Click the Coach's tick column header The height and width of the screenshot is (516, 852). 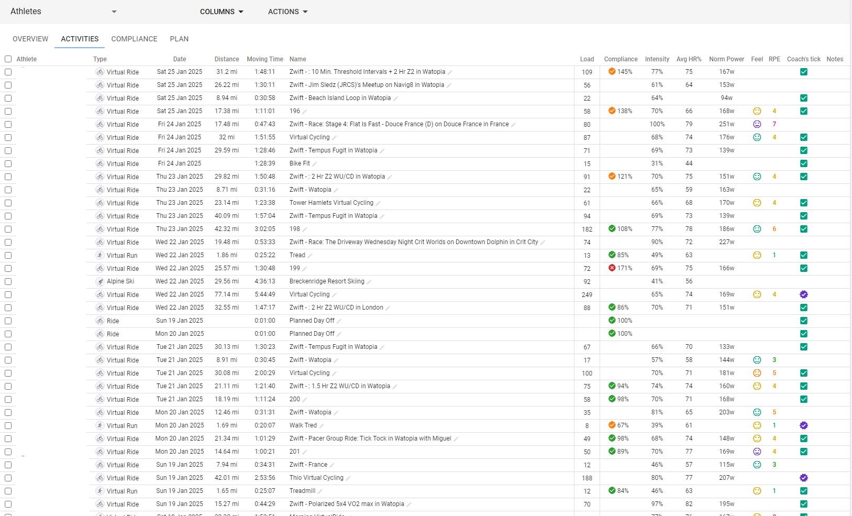tap(804, 59)
